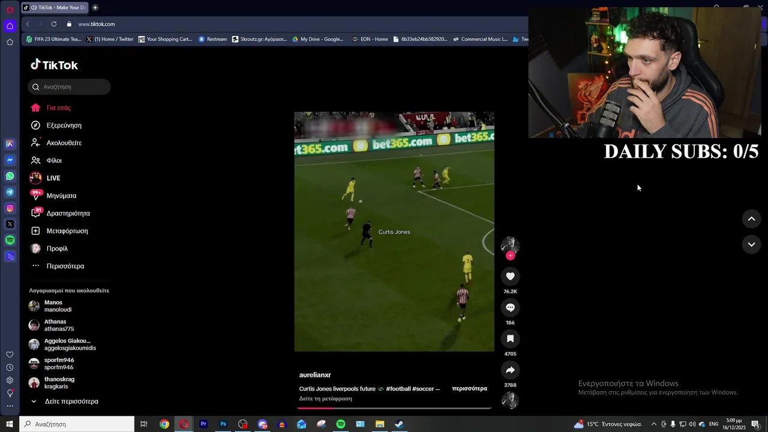
Task: Open the Home / Twitter bookmark
Action: [110, 39]
